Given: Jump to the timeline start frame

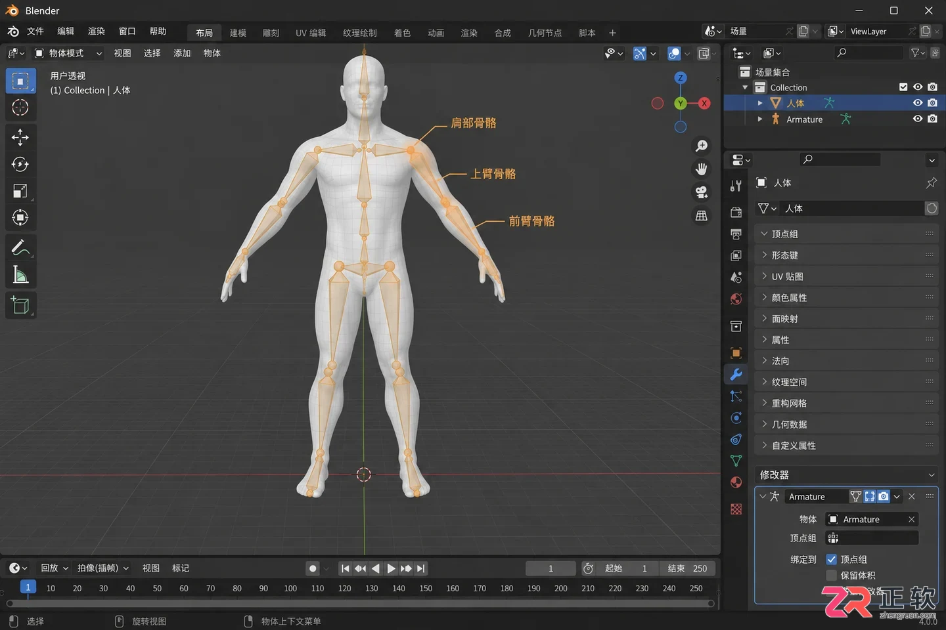Looking at the screenshot, I should (345, 568).
